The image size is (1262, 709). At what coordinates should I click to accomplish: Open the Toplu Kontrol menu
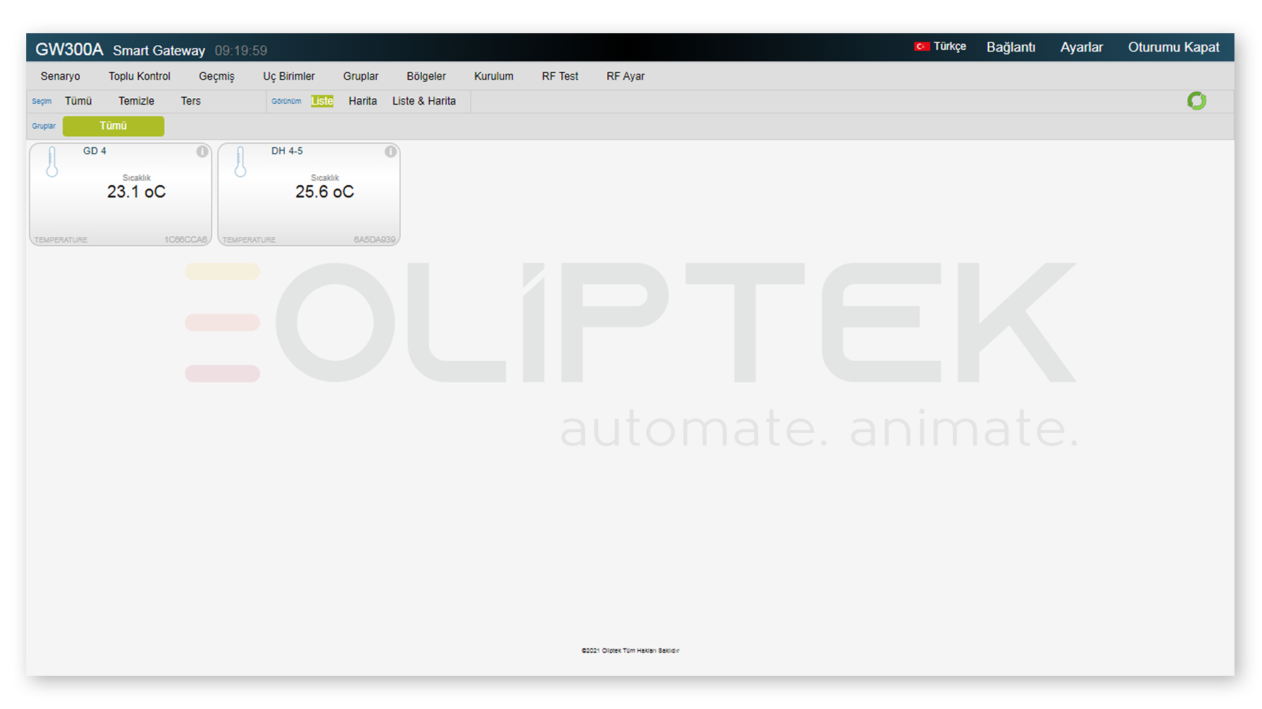point(139,76)
